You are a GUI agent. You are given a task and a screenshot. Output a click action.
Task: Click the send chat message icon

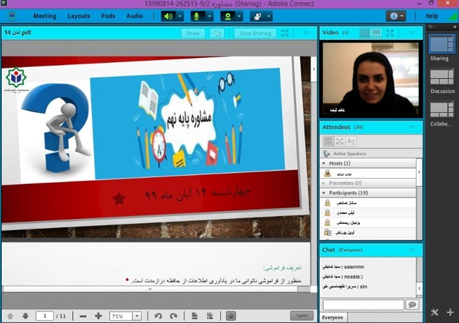click(x=412, y=305)
